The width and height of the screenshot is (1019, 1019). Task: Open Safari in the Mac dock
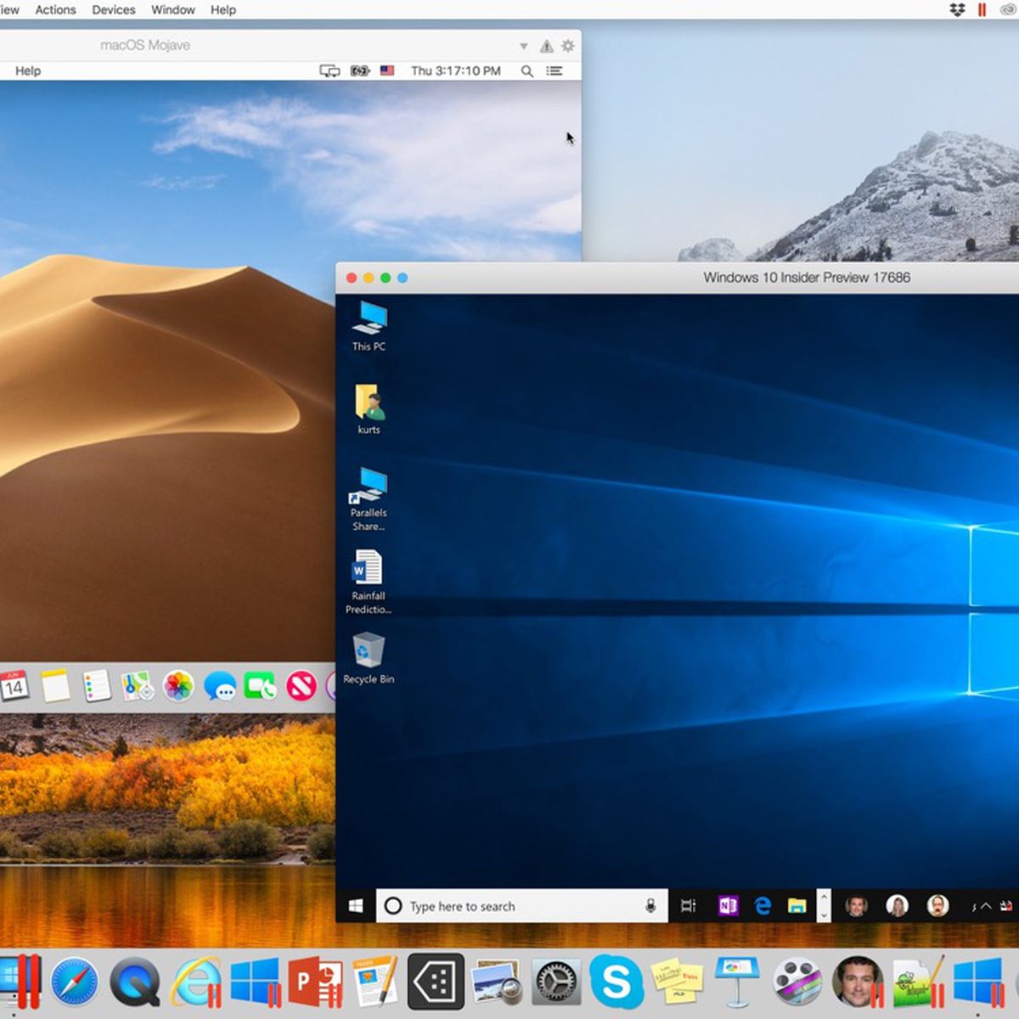(75, 982)
